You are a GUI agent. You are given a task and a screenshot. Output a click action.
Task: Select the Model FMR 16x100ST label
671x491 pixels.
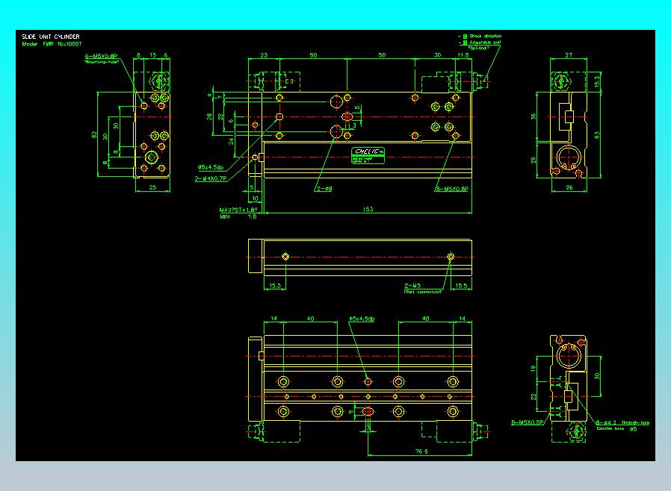[x=52, y=44]
